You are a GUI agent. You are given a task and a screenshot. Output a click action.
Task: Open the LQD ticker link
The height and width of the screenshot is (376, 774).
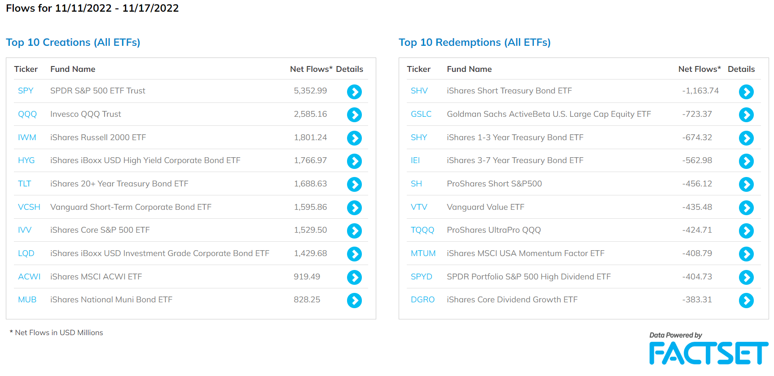(x=26, y=253)
